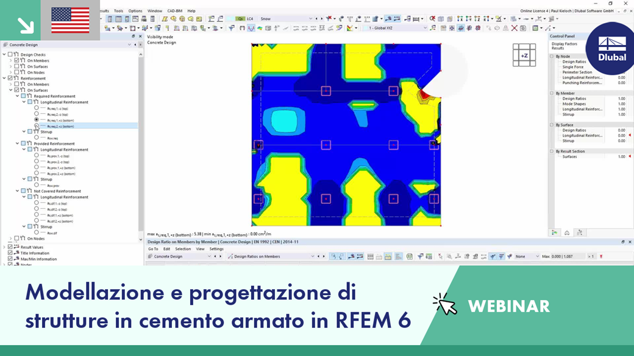Open the Tools menu
Screen dimensions: 634x356
click(x=118, y=11)
